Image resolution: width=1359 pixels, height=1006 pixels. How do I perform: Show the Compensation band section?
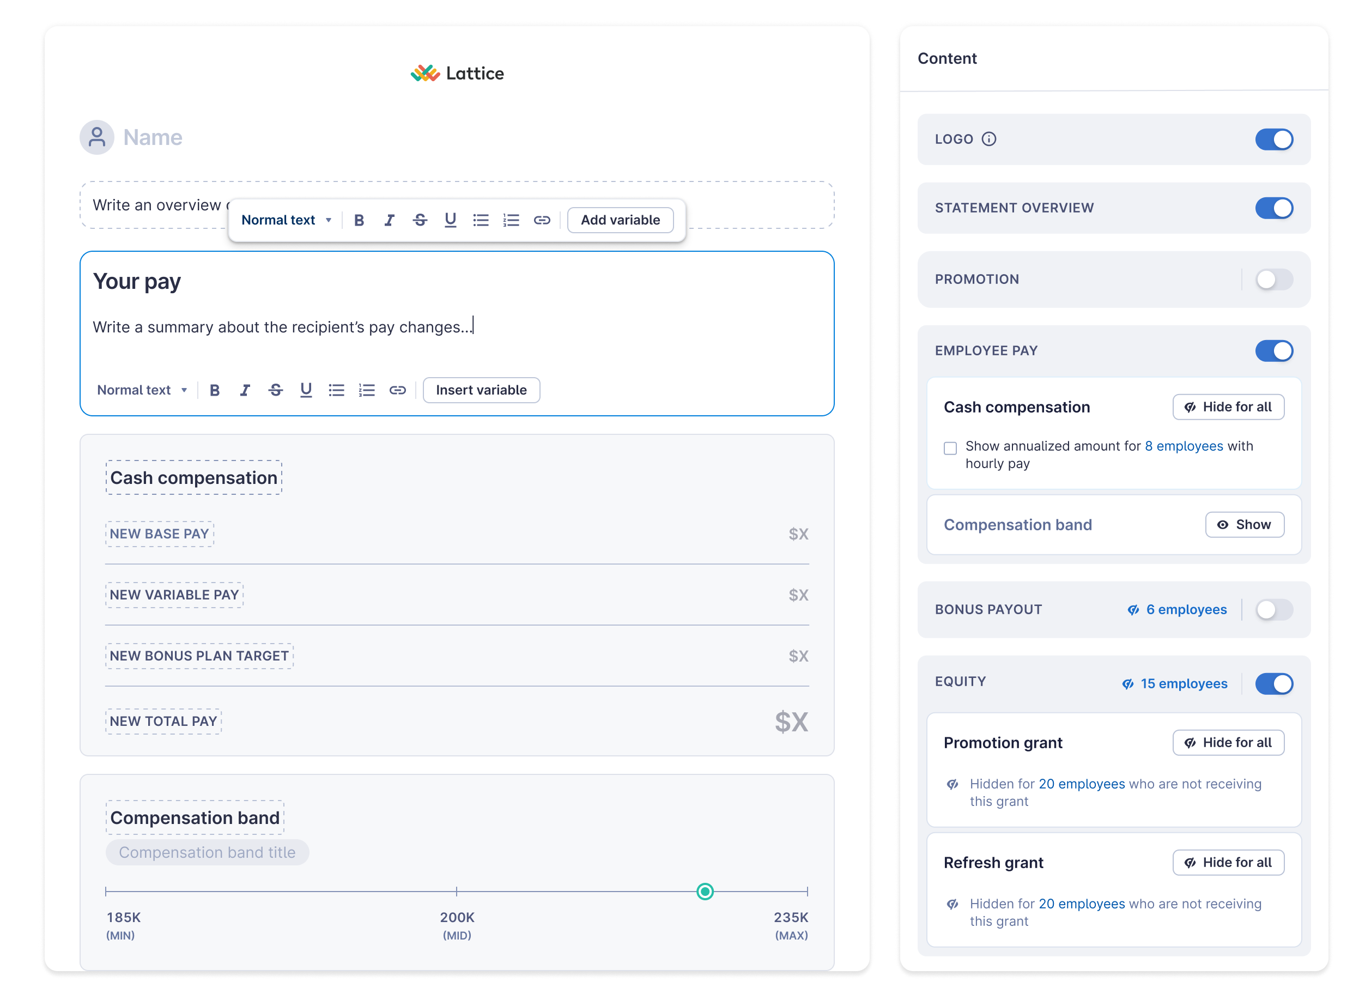[x=1245, y=525]
